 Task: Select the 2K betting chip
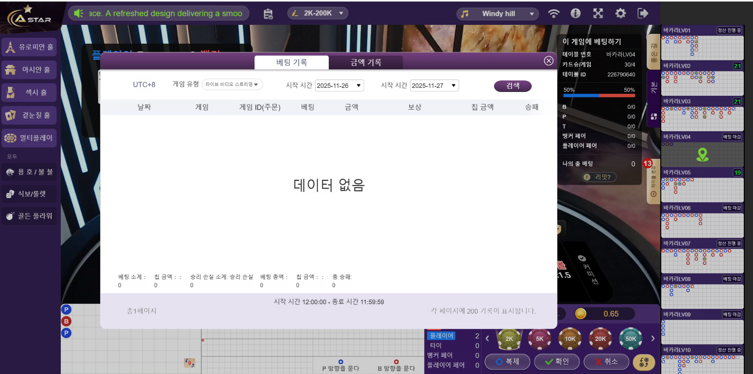509,339
